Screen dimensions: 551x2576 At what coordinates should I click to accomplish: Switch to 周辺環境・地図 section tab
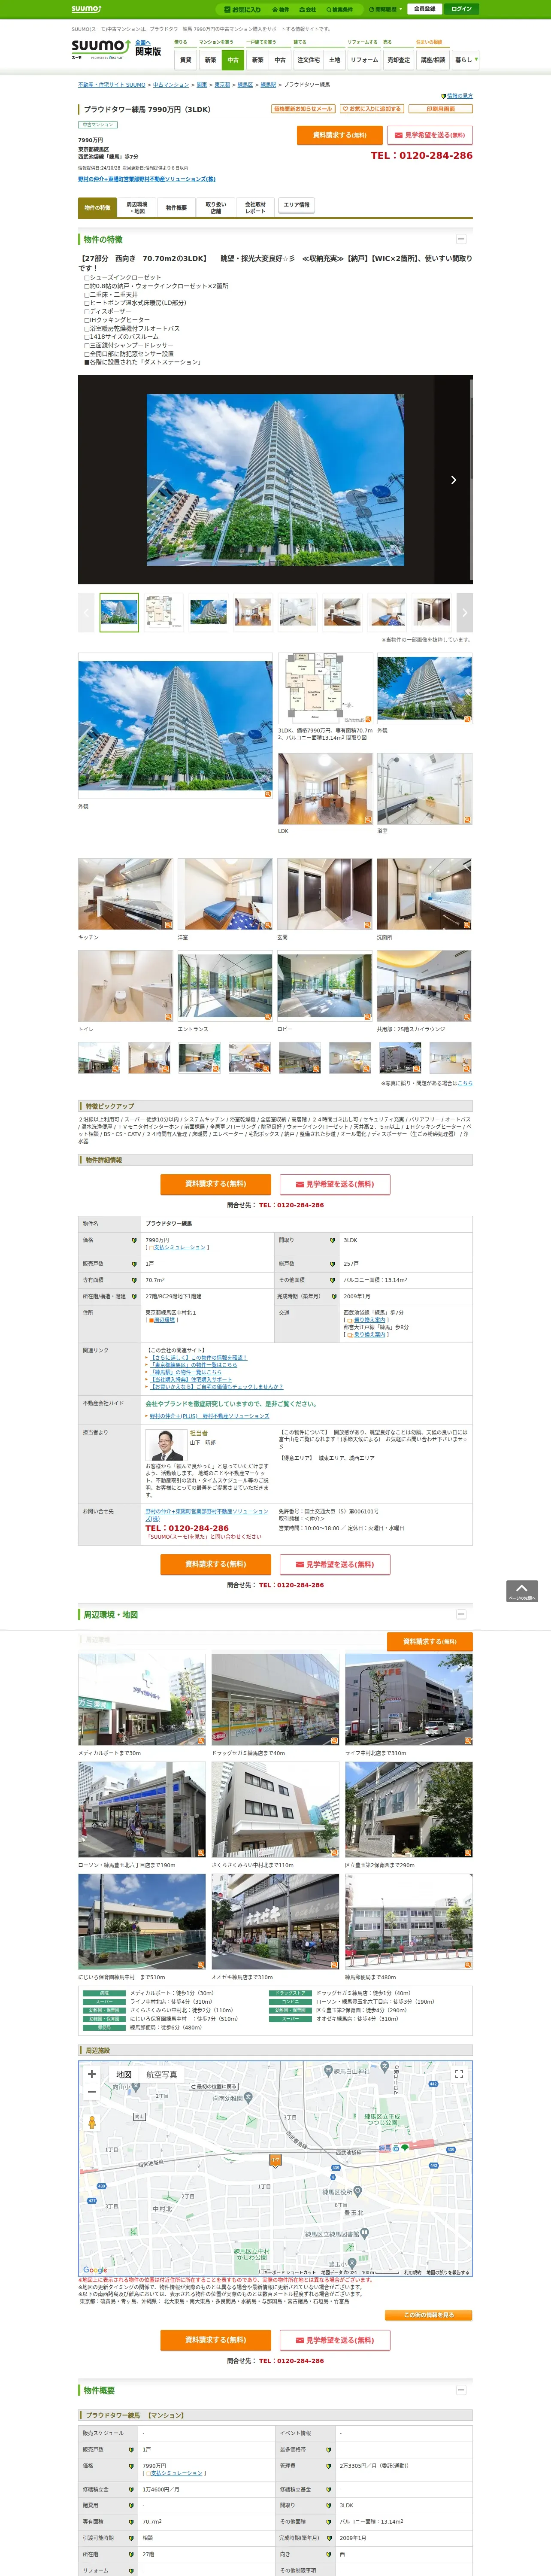tap(136, 207)
